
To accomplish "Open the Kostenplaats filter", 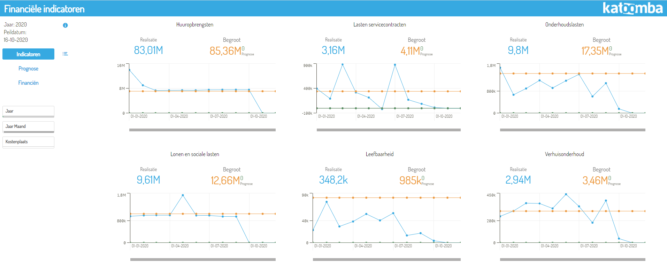I will 28,142.
